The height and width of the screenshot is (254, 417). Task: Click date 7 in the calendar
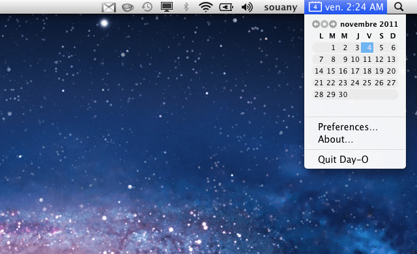click(321, 59)
